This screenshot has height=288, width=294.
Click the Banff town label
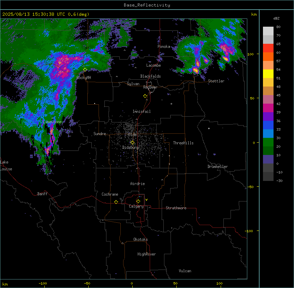[42, 194]
